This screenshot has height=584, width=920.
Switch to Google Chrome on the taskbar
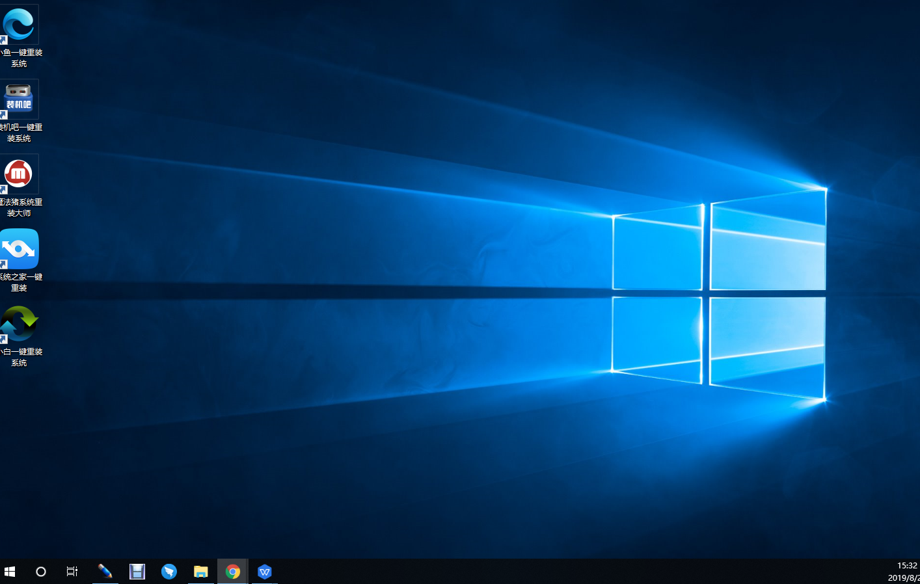(x=233, y=572)
